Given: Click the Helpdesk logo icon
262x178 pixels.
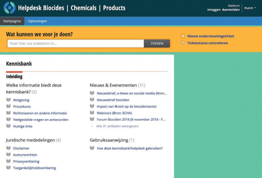Looking at the screenshot, I should 9,8.
